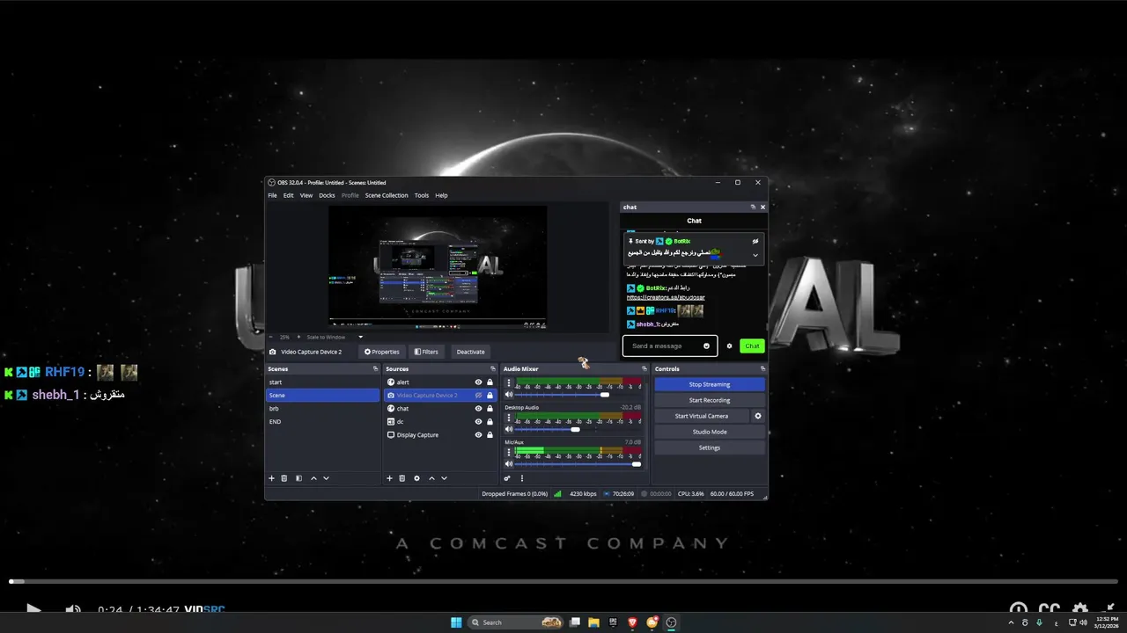This screenshot has height=633, width=1127.
Task: Open Windows Start button on taskbar
Action: (x=456, y=622)
